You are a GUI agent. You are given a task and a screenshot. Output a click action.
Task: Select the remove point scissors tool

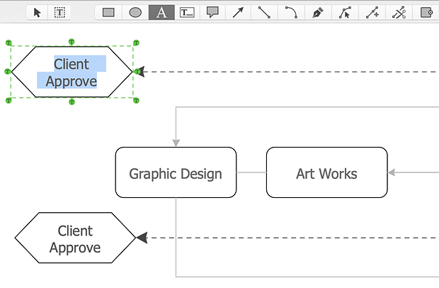pyautogui.click(x=399, y=12)
